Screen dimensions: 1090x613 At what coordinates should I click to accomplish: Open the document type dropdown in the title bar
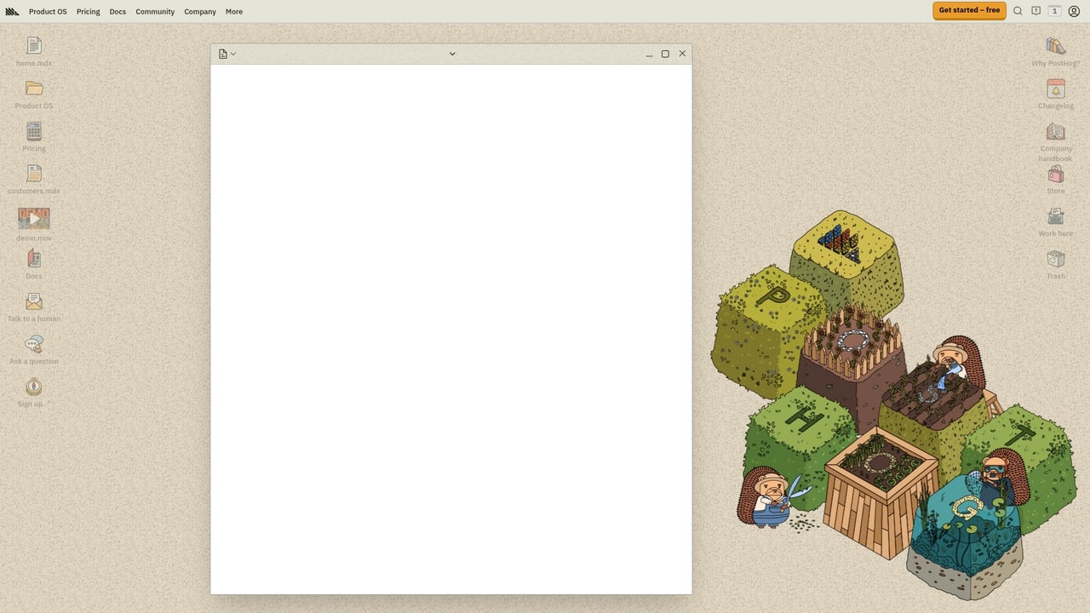(x=227, y=54)
